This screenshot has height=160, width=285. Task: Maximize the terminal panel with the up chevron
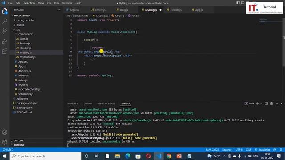tap(277, 104)
